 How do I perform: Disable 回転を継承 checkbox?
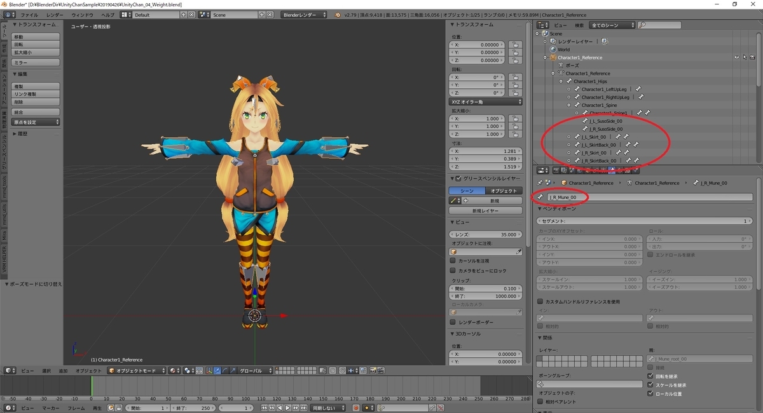pos(650,376)
